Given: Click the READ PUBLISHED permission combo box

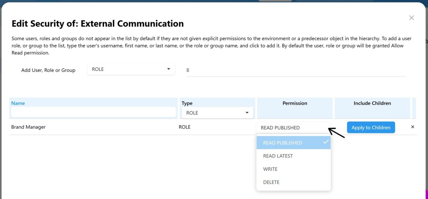Looking at the screenshot, I should 293,128.
